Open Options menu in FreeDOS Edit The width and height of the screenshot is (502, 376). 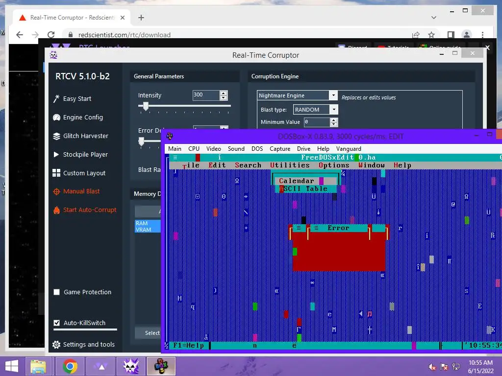click(x=334, y=165)
